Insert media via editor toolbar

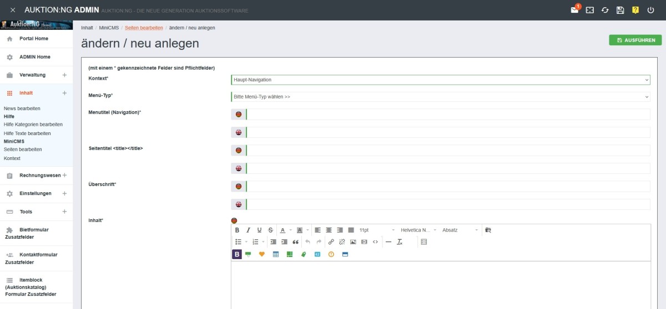tap(364, 242)
